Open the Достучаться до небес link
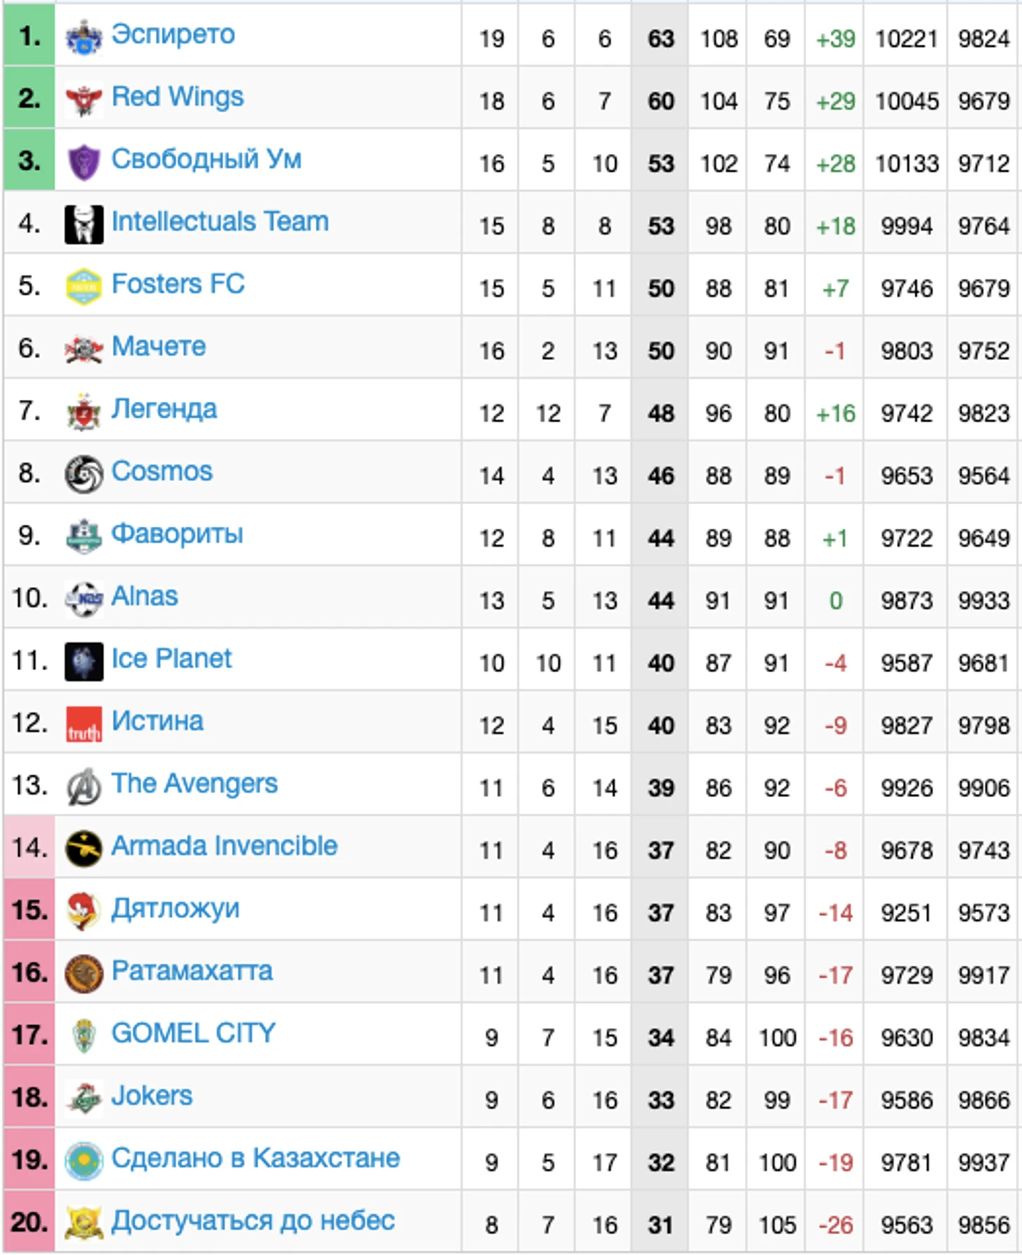 (x=253, y=1221)
